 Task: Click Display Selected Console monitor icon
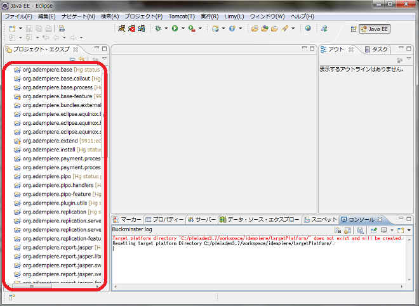(384, 230)
